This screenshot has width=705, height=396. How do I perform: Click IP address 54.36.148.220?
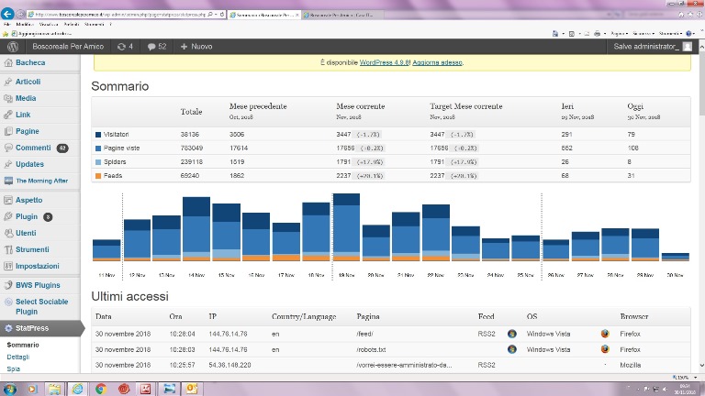click(x=229, y=365)
